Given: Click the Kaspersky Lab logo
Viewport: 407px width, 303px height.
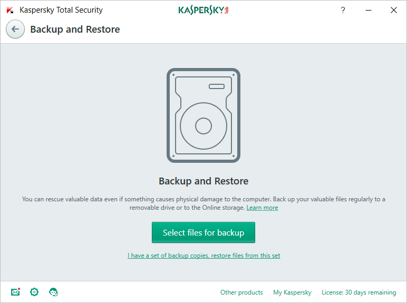Looking at the screenshot, I should click(x=203, y=10).
